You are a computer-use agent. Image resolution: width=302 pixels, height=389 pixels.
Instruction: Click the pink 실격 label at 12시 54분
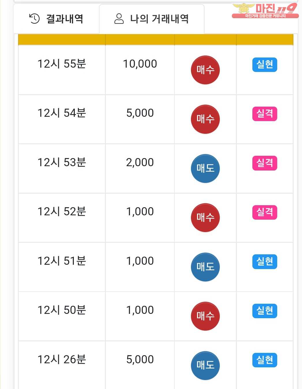click(265, 114)
